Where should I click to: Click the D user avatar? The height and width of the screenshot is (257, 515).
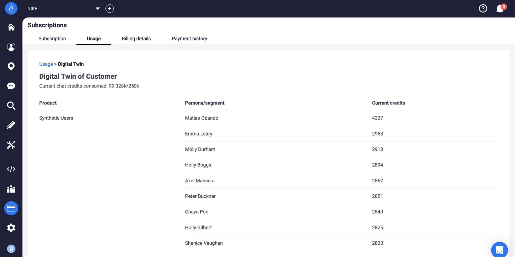(x=11, y=249)
